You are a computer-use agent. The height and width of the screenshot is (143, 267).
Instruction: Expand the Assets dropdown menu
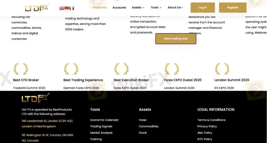[138, 8]
